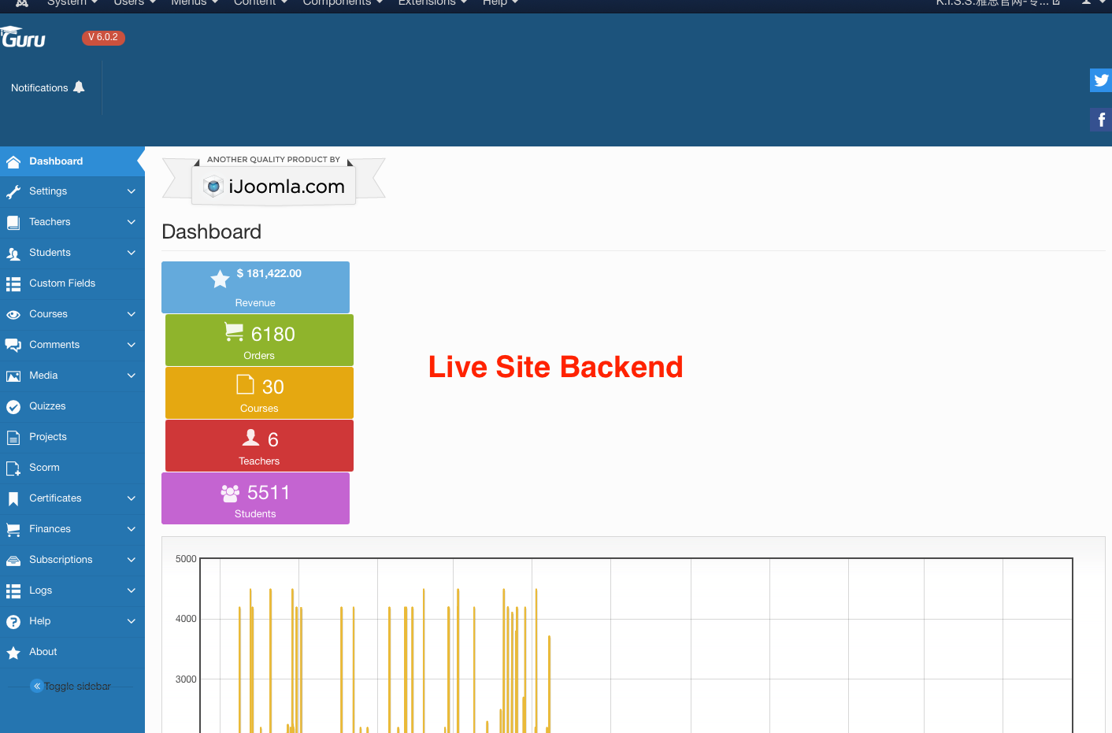Viewport: 1112px width, 733px height.
Task: Expand the sidebar Help submenu chevron
Action: (132, 621)
